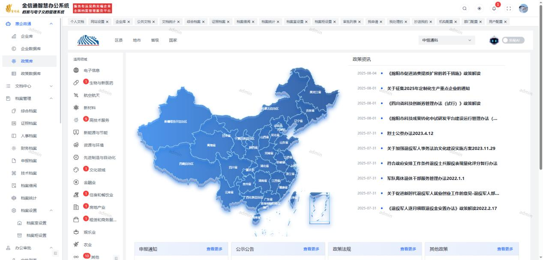The width and height of the screenshot is (543, 260).
Task: Switch to the 用户配置 tab
Action: [x=498, y=21]
